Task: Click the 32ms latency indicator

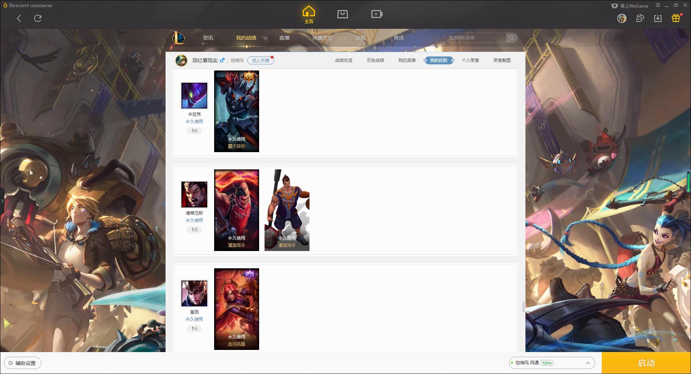Action: pyautogui.click(x=547, y=363)
